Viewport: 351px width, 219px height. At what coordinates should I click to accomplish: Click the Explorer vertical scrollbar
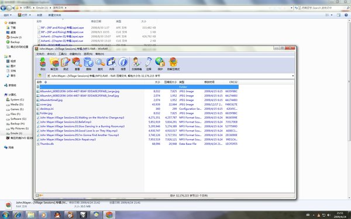click(349, 81)
